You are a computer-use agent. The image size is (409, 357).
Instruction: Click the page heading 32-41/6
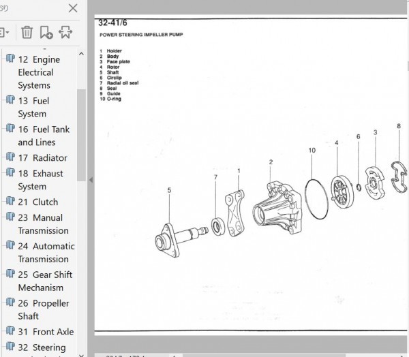click(x=112, y=23)
